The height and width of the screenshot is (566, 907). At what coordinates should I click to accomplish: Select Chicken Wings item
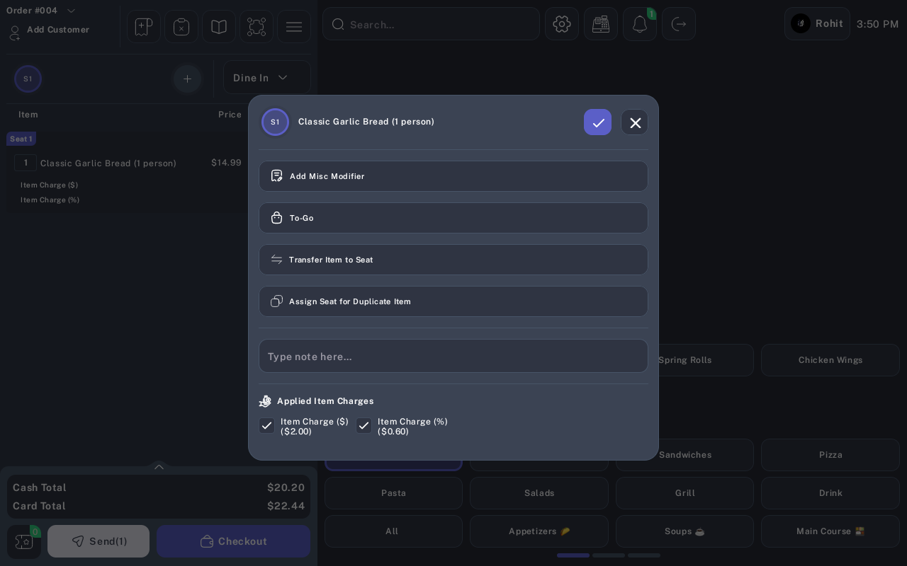pos(830,360)
